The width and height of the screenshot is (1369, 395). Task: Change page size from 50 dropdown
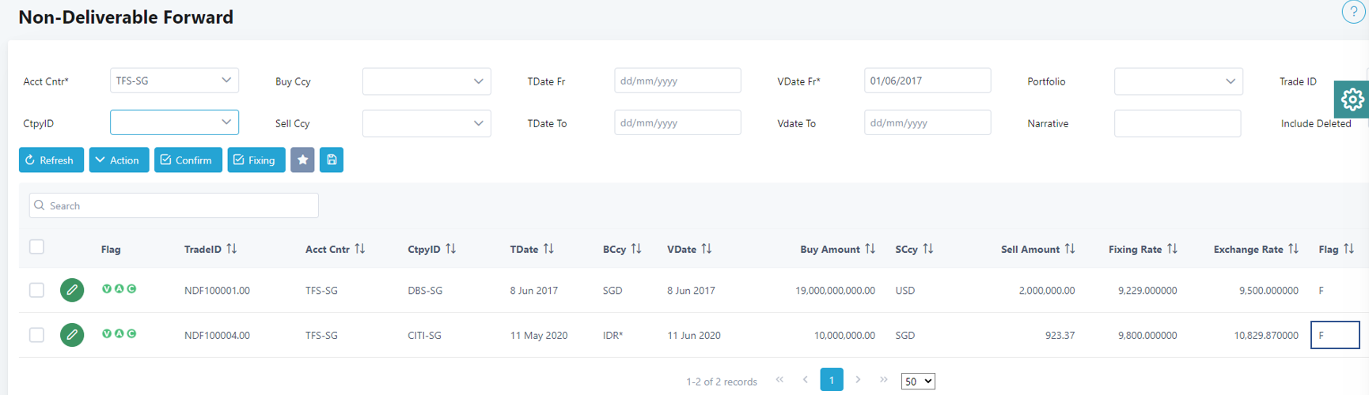pos(918,382)
